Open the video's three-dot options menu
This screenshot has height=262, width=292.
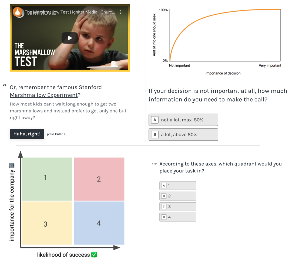tap(121, 12)
